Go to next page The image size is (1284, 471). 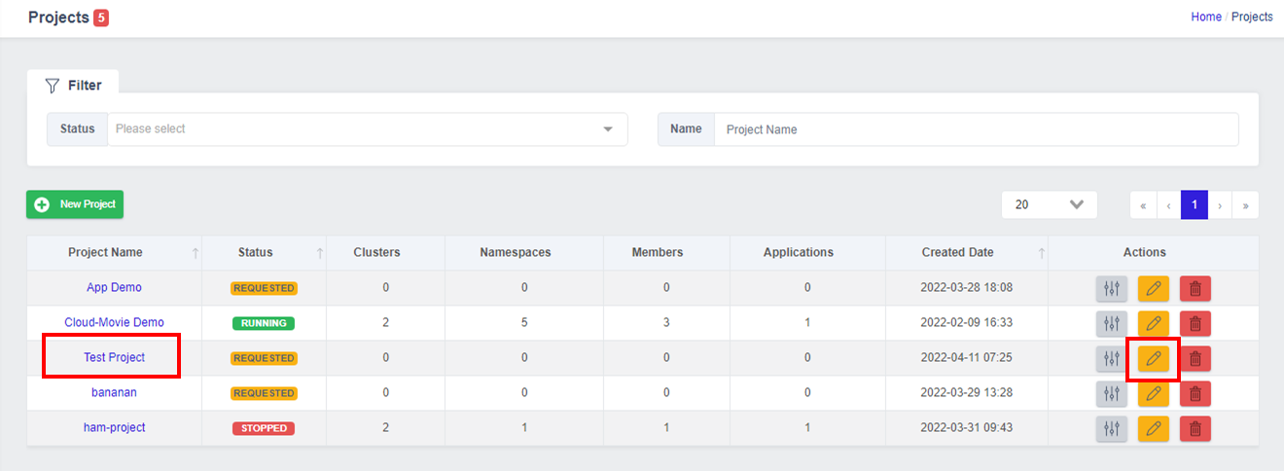coord(1220,205)
